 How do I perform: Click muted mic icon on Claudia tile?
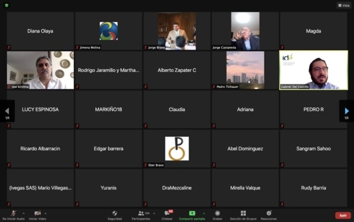[x=146, y=126]
